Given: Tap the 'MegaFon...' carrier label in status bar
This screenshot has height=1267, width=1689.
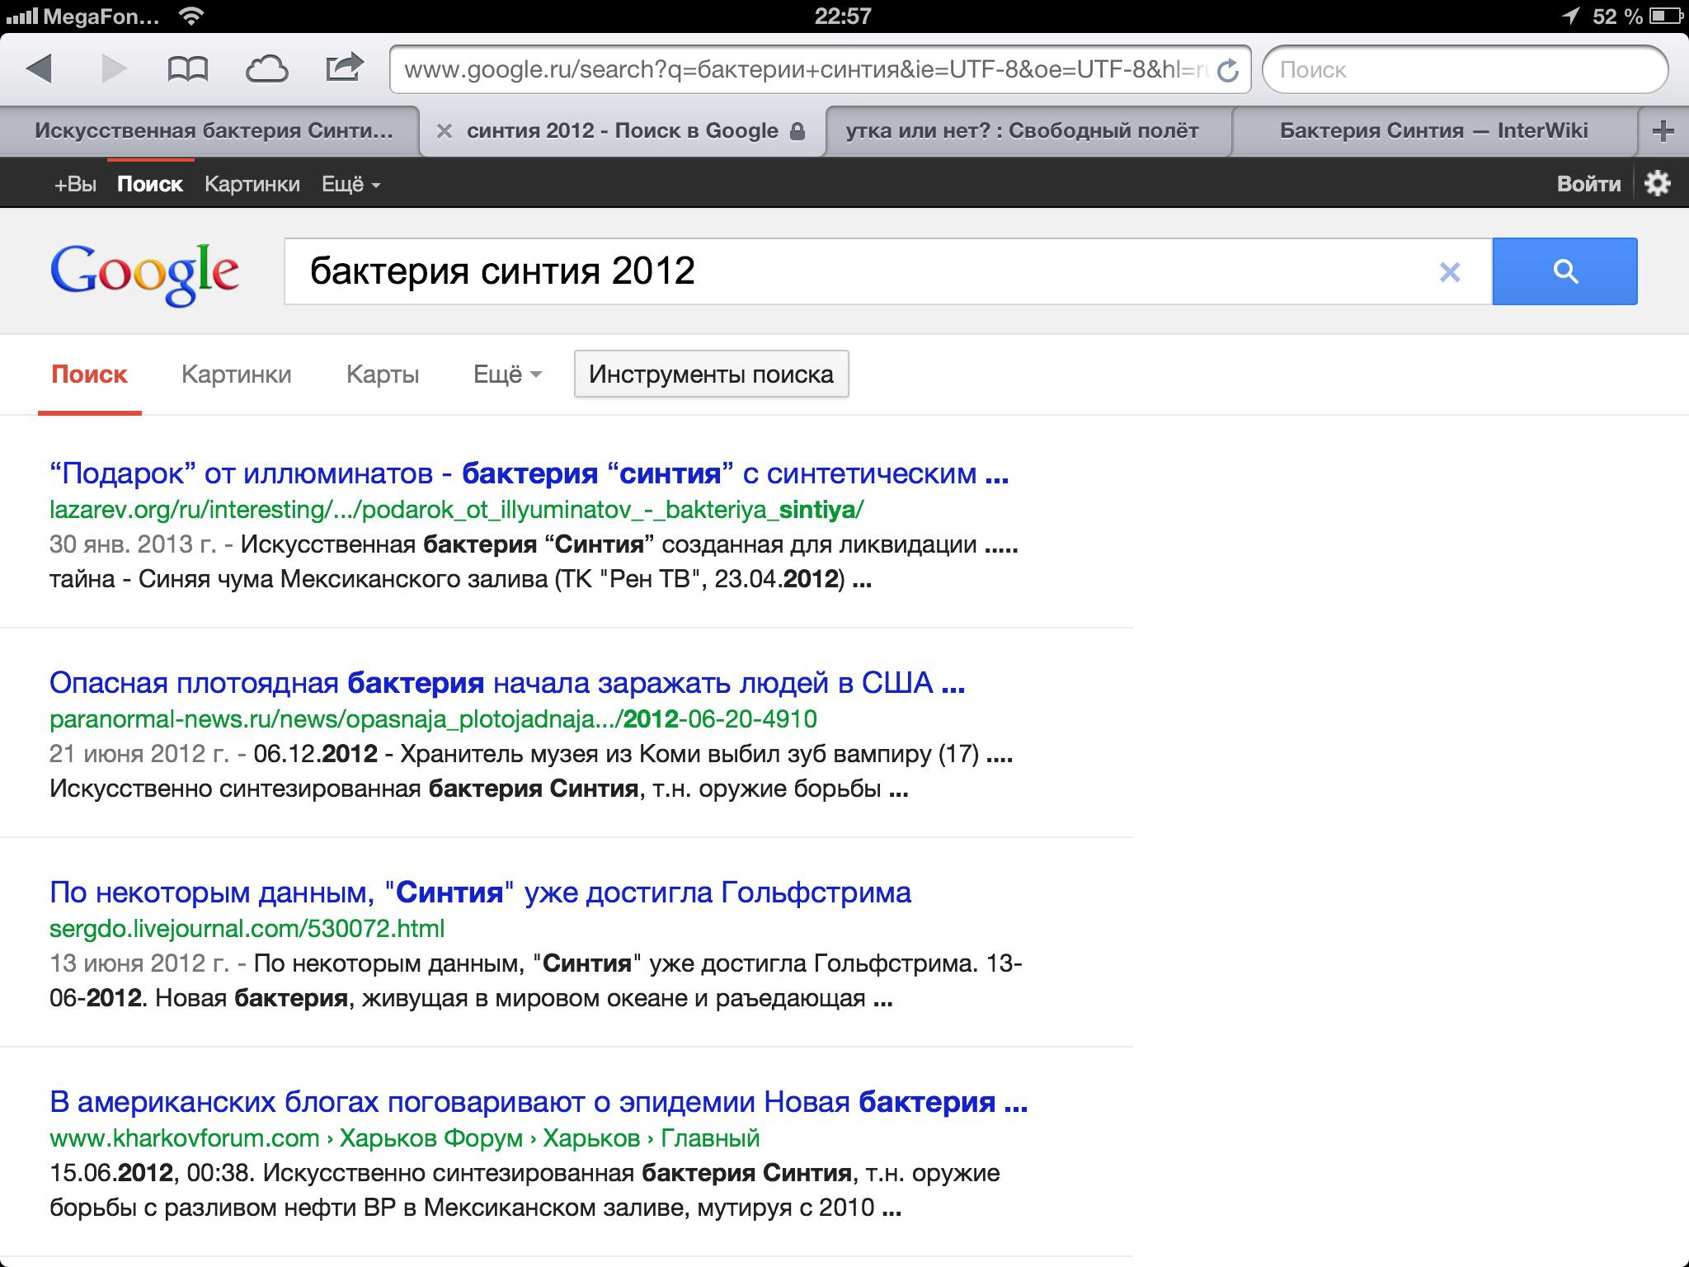Looking at the screenshot, I should click(101, 16).
